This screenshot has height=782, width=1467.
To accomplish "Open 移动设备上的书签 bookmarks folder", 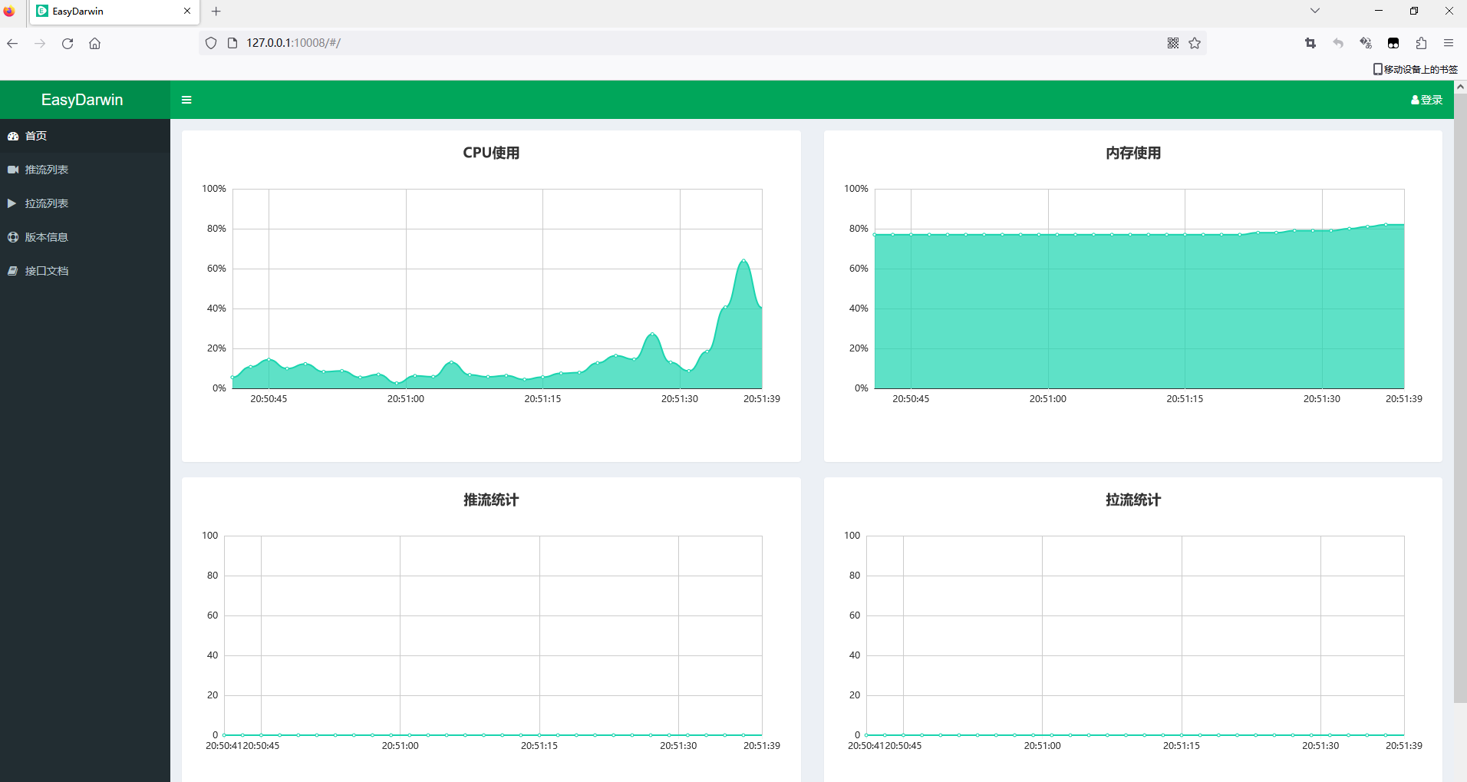I will tap(1416, 69).
